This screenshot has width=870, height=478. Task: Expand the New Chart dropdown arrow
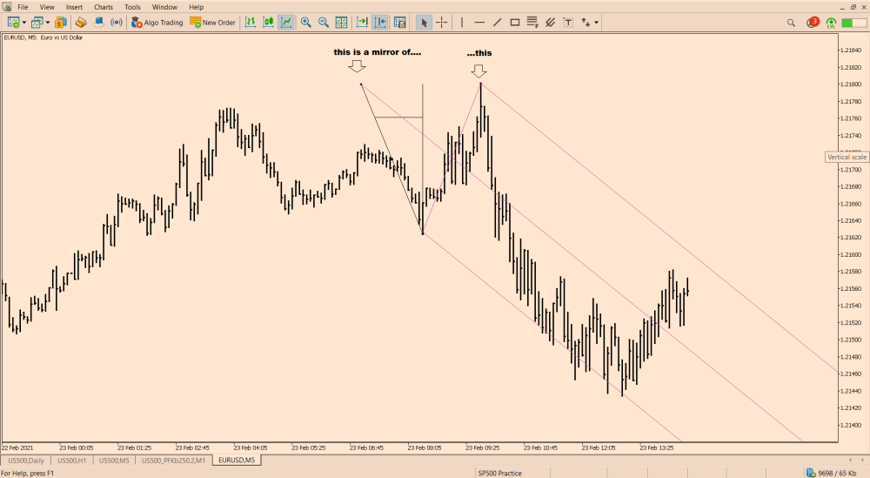tap(23, 23)
